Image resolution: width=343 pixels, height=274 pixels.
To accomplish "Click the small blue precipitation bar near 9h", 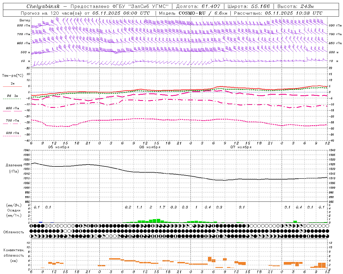I will 41,222.
